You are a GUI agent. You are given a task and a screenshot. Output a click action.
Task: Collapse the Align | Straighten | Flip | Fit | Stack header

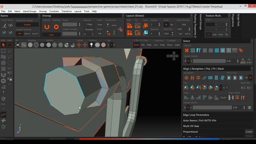click(204, 69)
